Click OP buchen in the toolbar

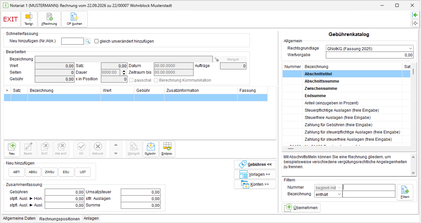click(x=74, y=19)
